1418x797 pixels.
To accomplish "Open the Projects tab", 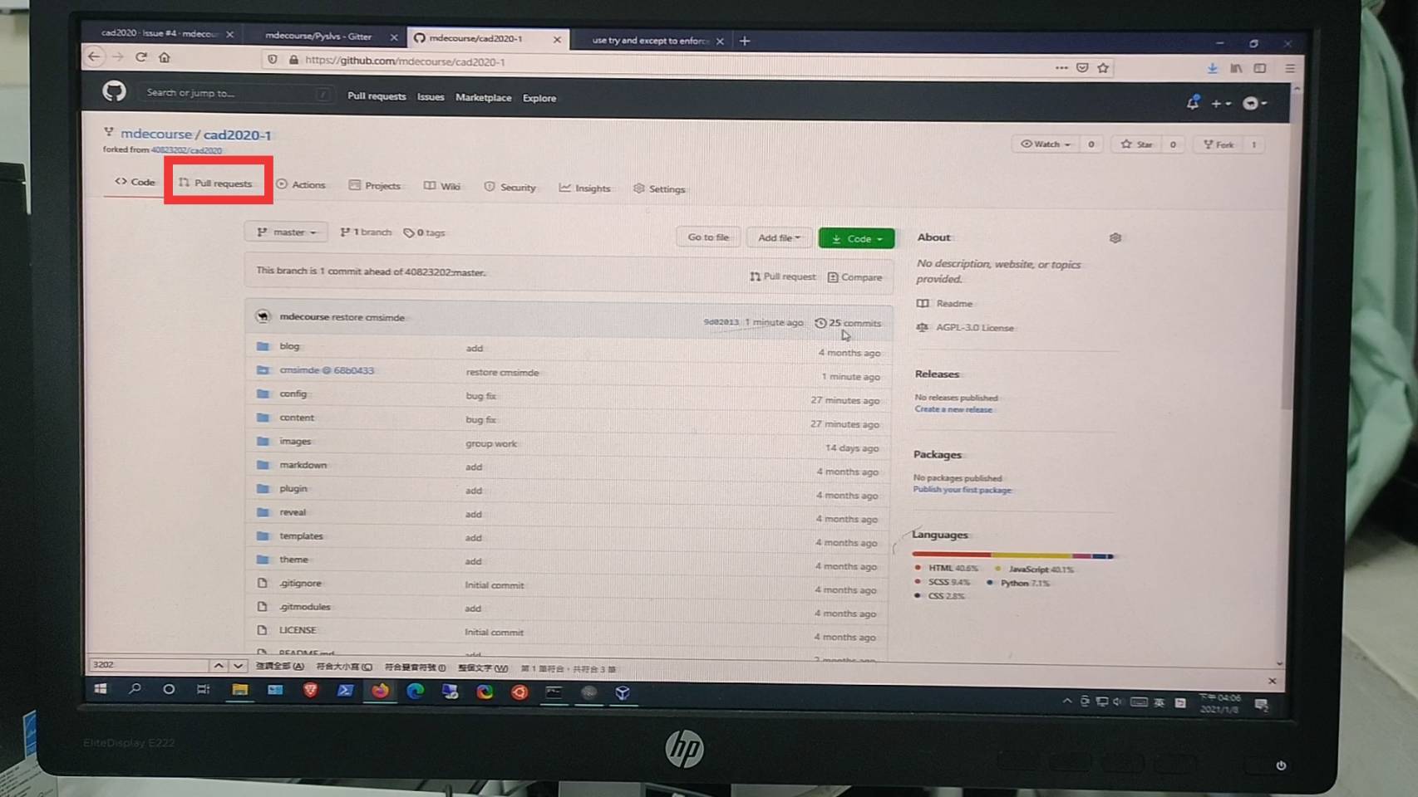I will tap(375, 186).
